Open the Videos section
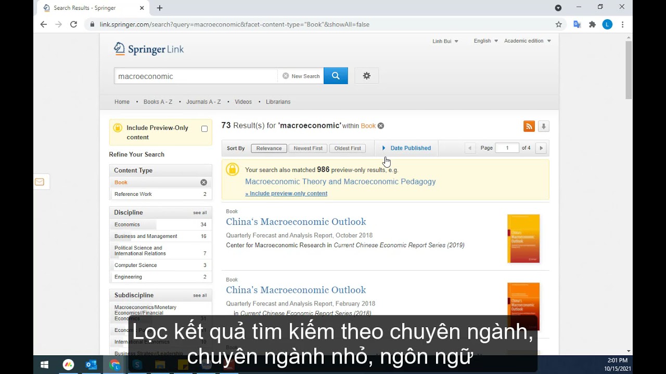This screenshot has width=666, height=374. (243, 102)
